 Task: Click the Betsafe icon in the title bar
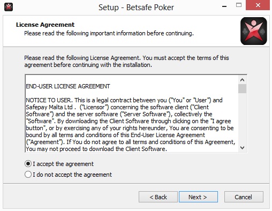point(9,7)
